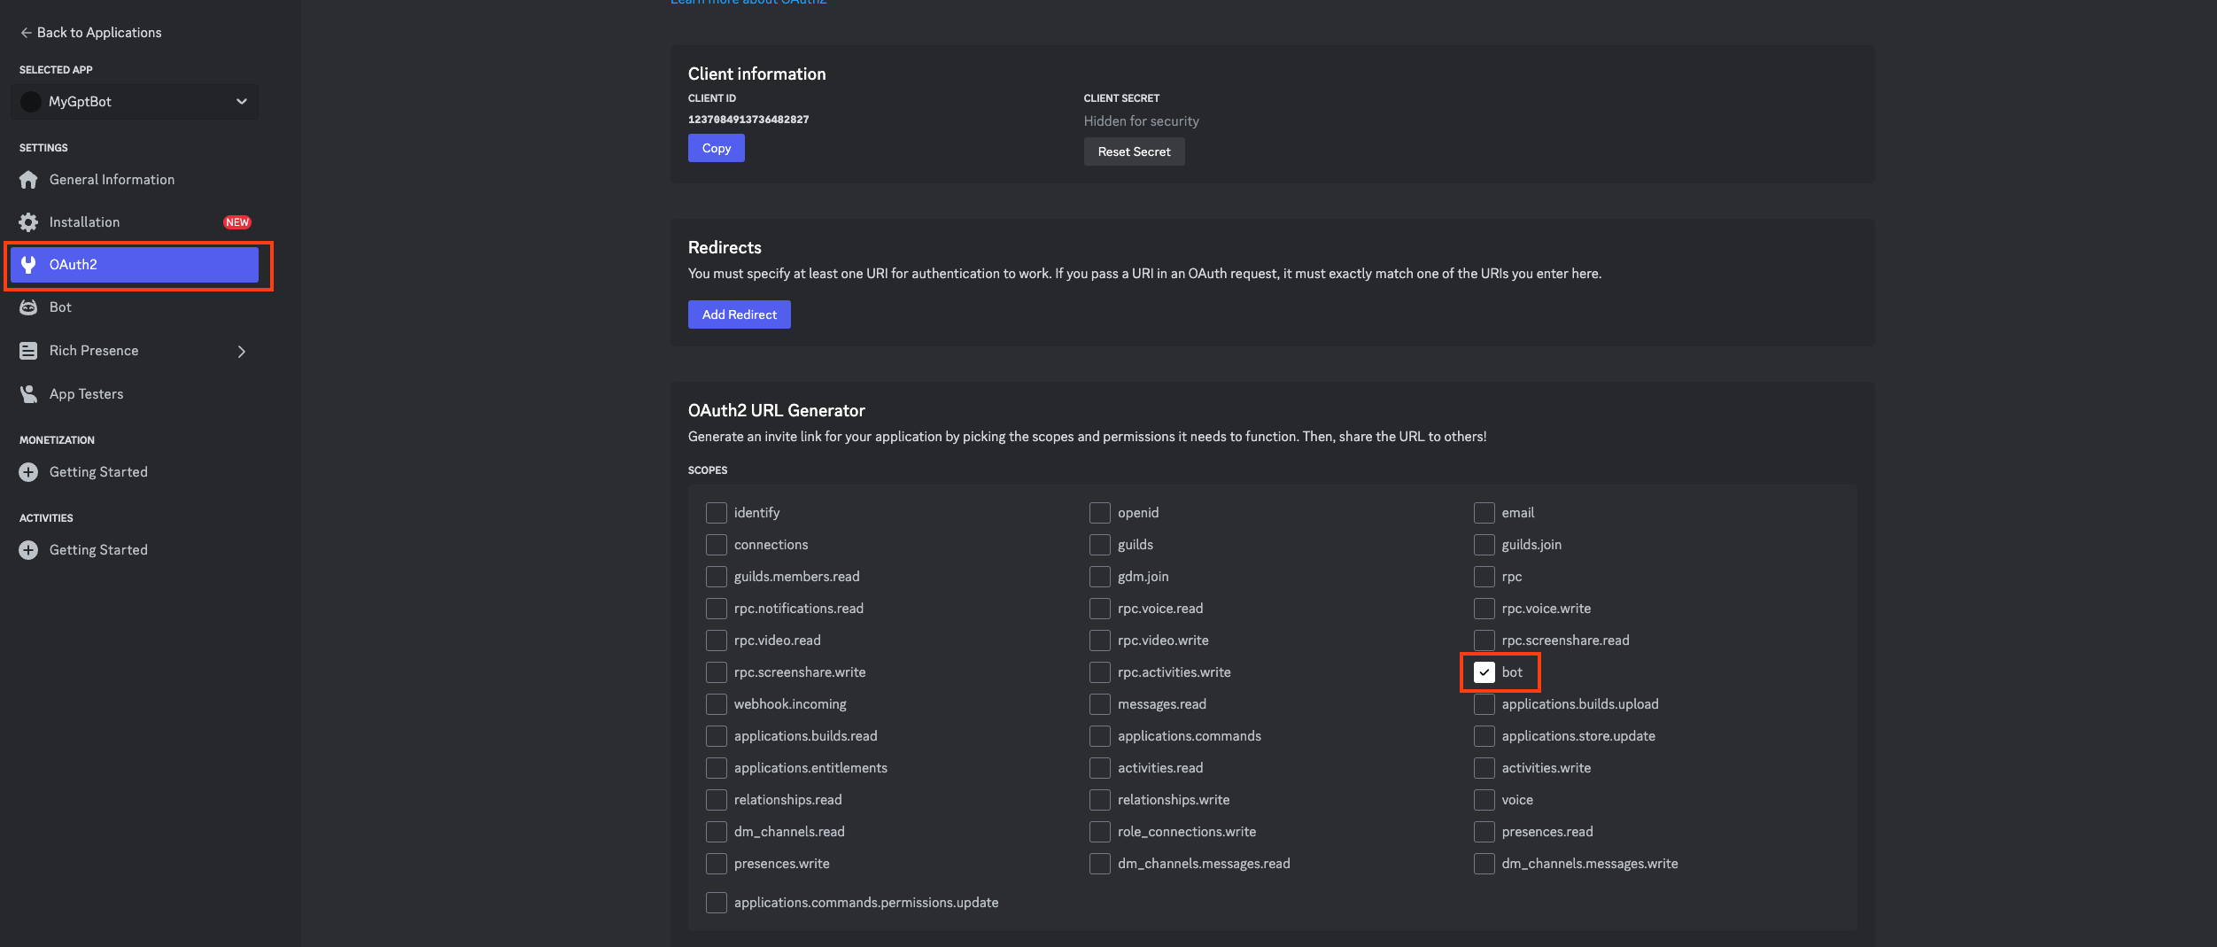Enable rpc.notifications.read scope
Viewport: 2217px width, 947px height.
point(717,609)
